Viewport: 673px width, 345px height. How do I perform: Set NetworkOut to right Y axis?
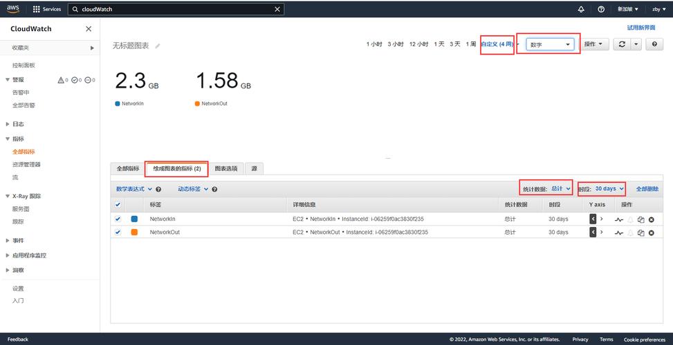[602, 232]
